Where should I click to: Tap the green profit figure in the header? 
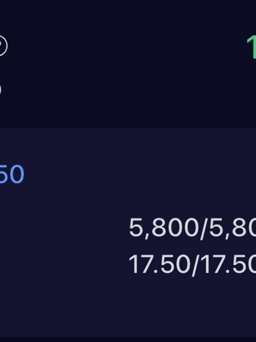[251, 47]
